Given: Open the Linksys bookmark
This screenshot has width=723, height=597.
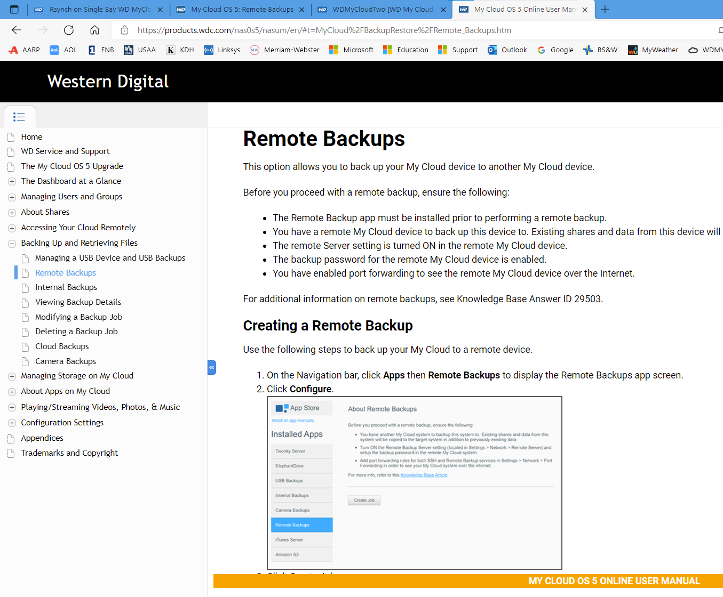Looking at the screenshot, I should click(x=222, y=50).
